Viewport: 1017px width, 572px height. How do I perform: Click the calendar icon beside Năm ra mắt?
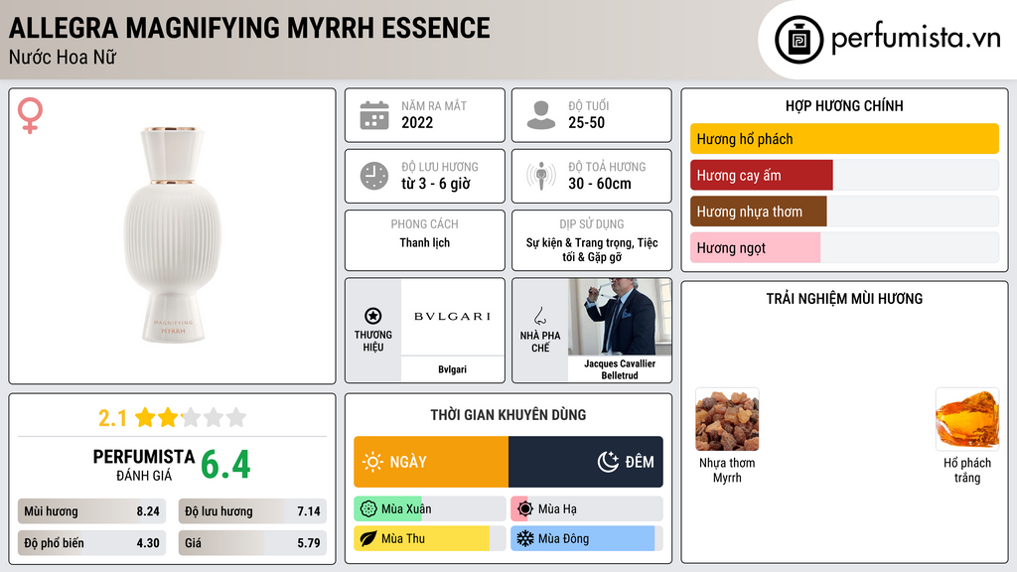pos(374,115)
